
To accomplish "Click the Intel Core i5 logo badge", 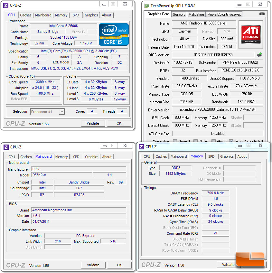I will (x=114, y=34).
